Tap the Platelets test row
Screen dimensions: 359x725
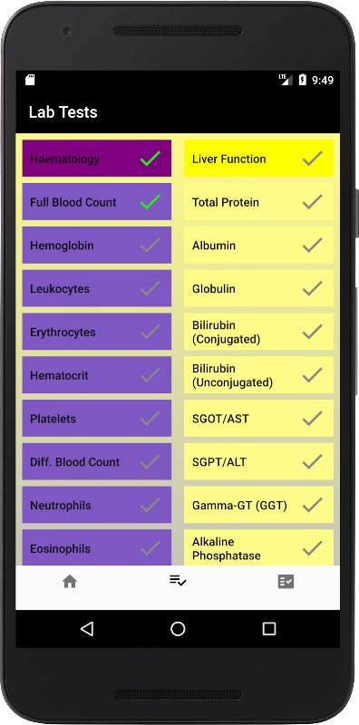click(97, 419)
